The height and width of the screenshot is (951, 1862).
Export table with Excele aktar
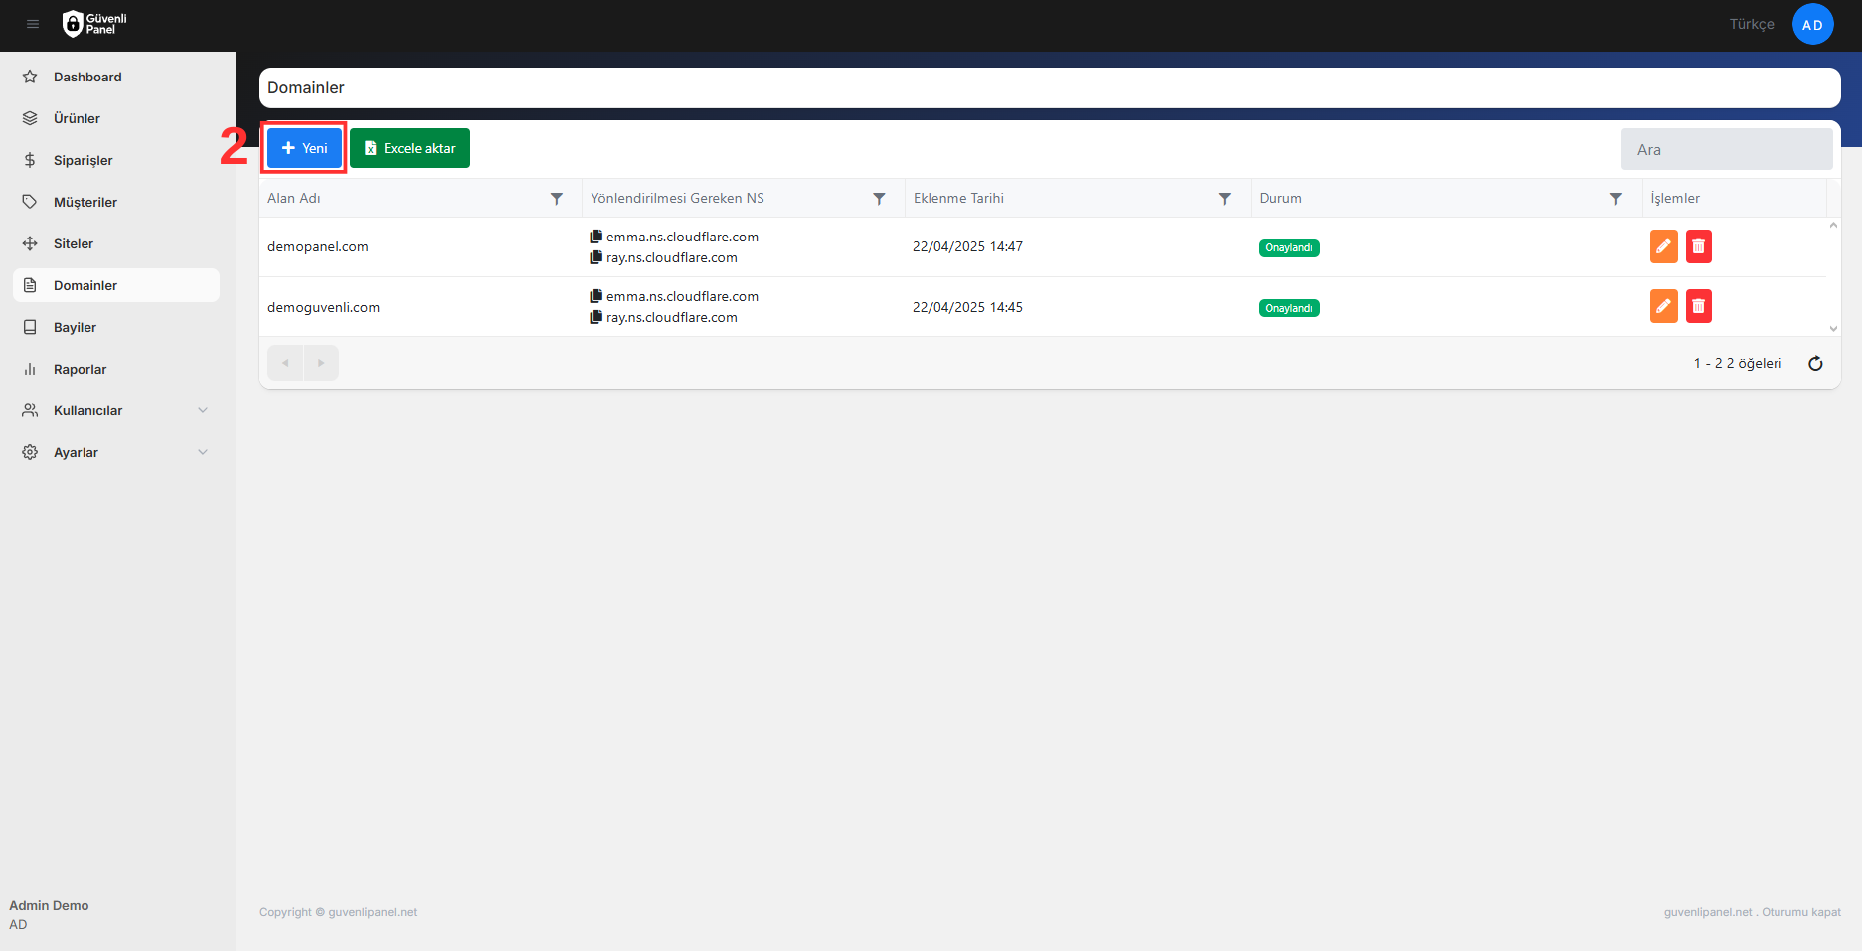410,148
